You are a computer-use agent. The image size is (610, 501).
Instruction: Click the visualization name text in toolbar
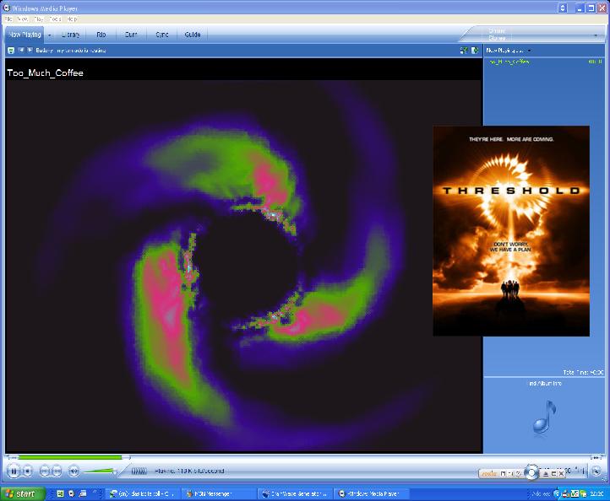[x=70, y=50]
